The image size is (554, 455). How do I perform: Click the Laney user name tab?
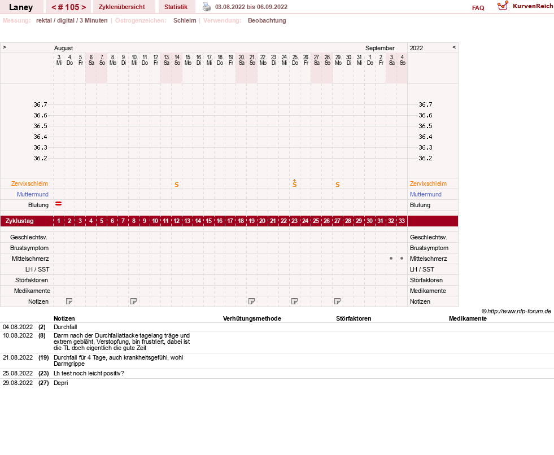pyautogui.click(x=21, y=7)
